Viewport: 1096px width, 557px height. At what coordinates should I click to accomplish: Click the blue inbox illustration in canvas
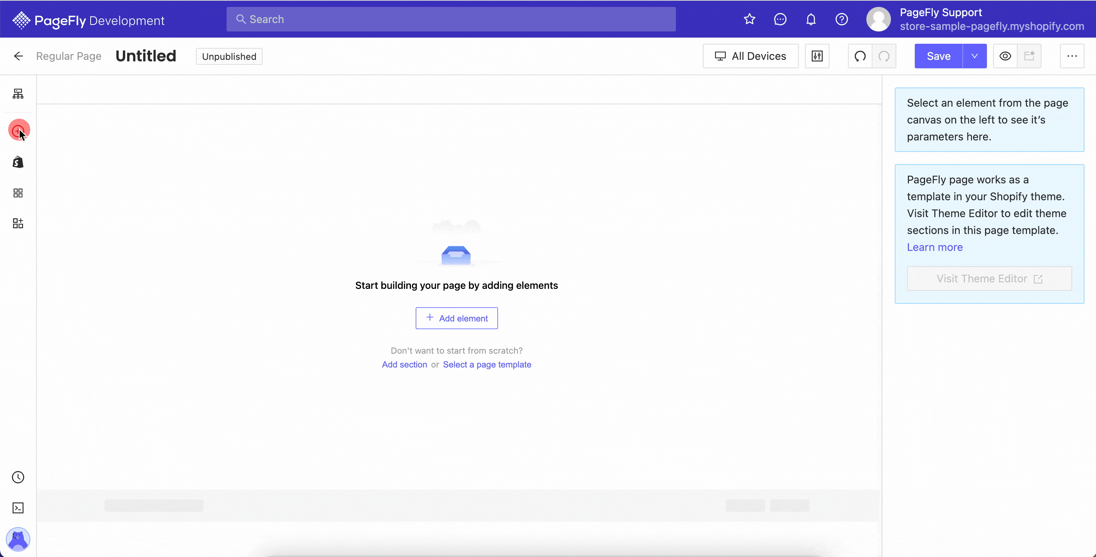[456, 255]
